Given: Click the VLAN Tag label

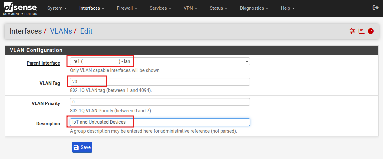Looking at the screenshot, I should point(50,83).
